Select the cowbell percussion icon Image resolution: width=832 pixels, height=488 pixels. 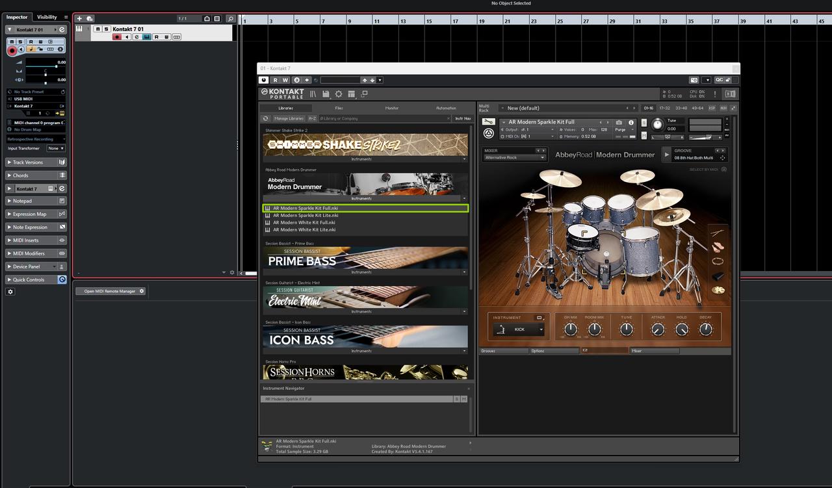tap(718, 276)
